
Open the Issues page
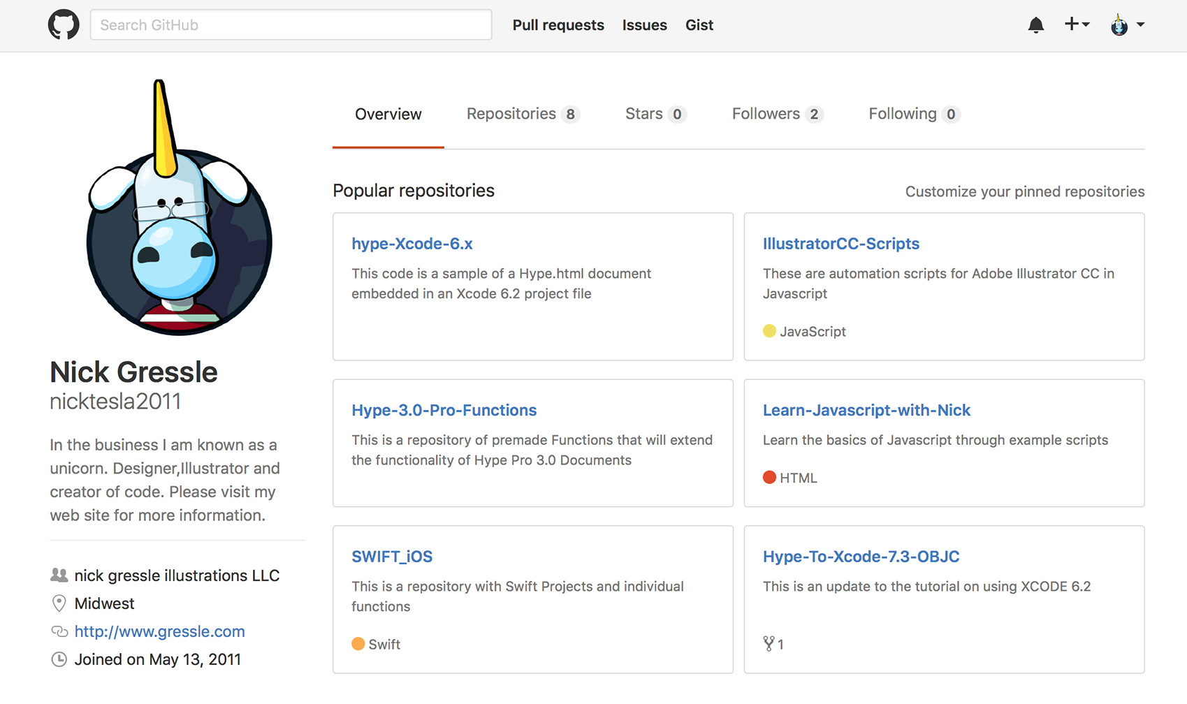point(644,25)
